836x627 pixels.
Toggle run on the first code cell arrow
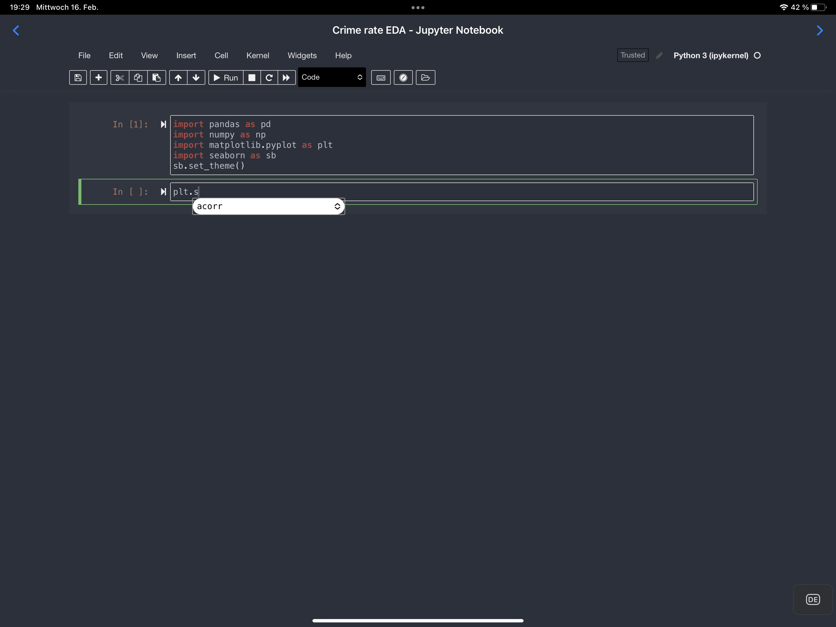163,124
